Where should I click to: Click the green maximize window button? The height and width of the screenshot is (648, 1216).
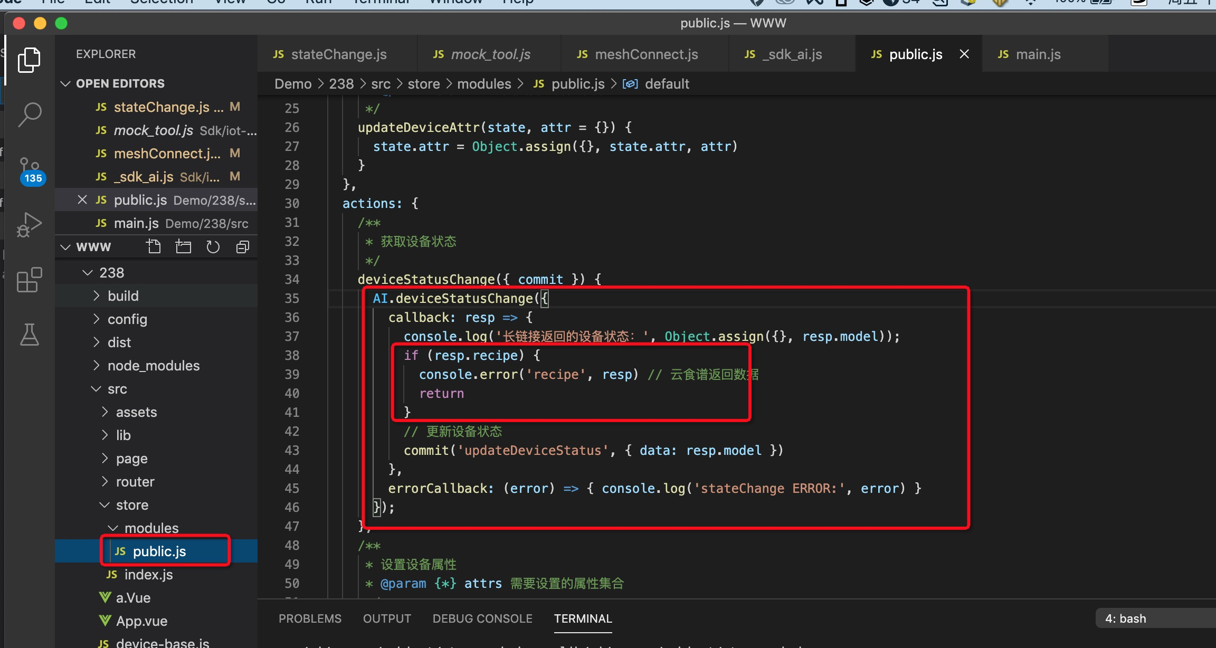pos(61,23)
